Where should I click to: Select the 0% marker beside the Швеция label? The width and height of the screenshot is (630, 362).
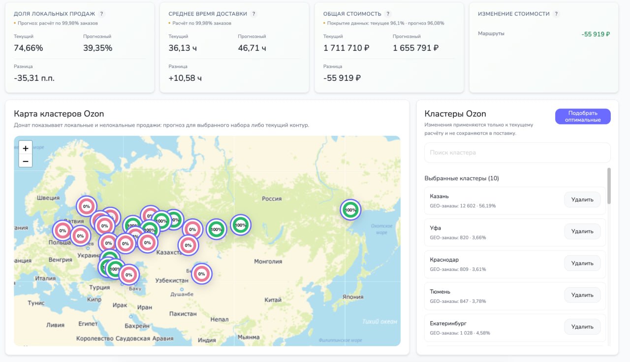pyautogui.click(x=87, y=206)
